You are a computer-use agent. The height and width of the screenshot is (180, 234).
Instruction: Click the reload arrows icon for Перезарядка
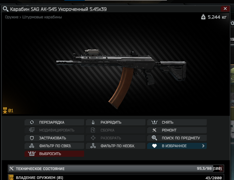(x=32, y=122)
